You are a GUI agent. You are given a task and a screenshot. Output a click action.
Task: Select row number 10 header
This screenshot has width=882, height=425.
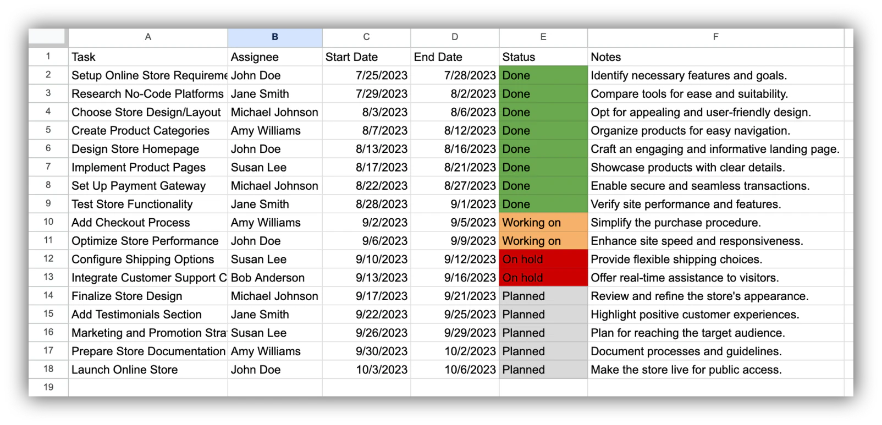48,222
